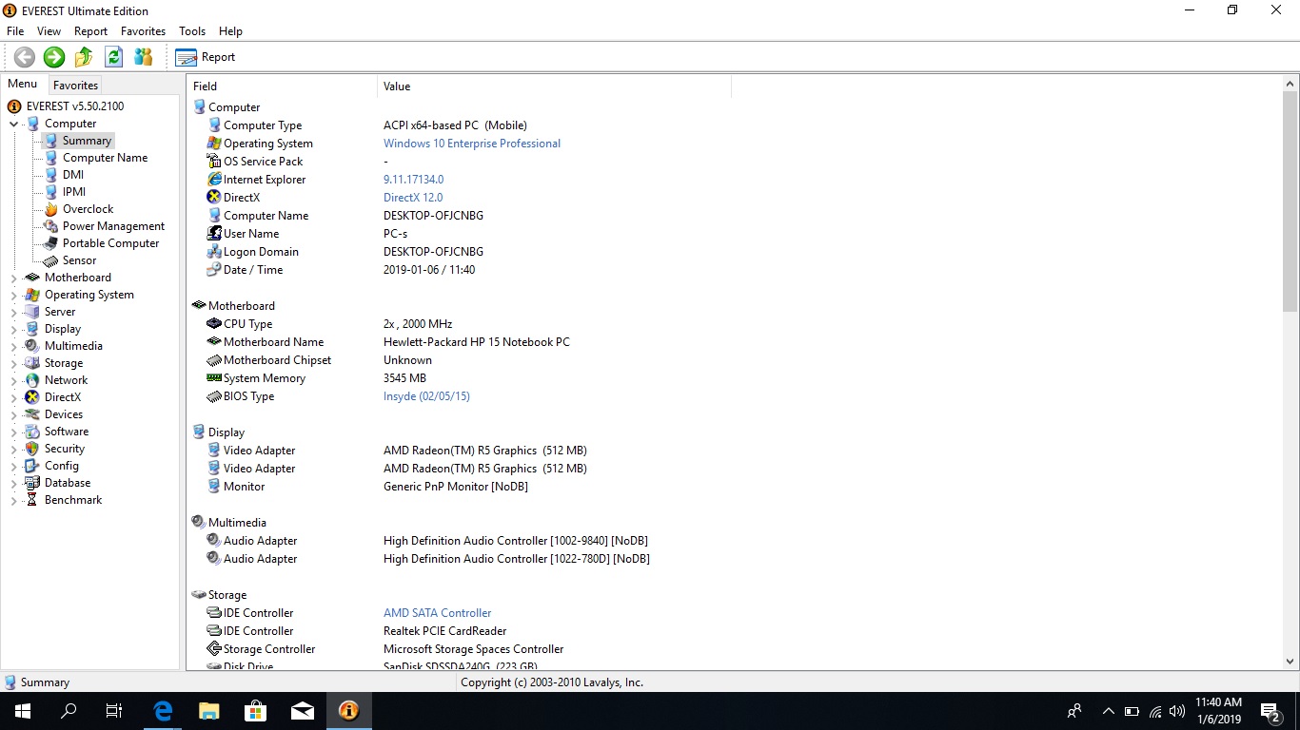Expand the Benchmark tree node
This screenshot has height=730, width=1300.
coord(13,500)
